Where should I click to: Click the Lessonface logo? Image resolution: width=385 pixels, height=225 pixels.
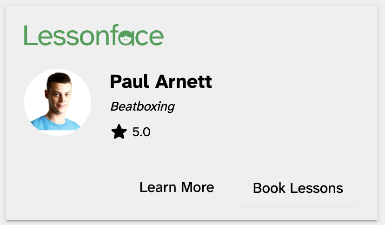[x=93, y=35]
